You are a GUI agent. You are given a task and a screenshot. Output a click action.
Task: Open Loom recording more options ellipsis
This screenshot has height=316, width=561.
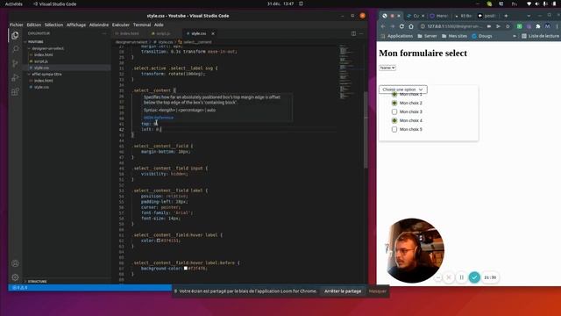pos(438,277)
